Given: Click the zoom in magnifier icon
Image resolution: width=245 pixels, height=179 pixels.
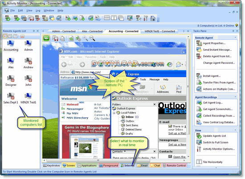Looking at the screenshot, I should [x=85, y=38].
